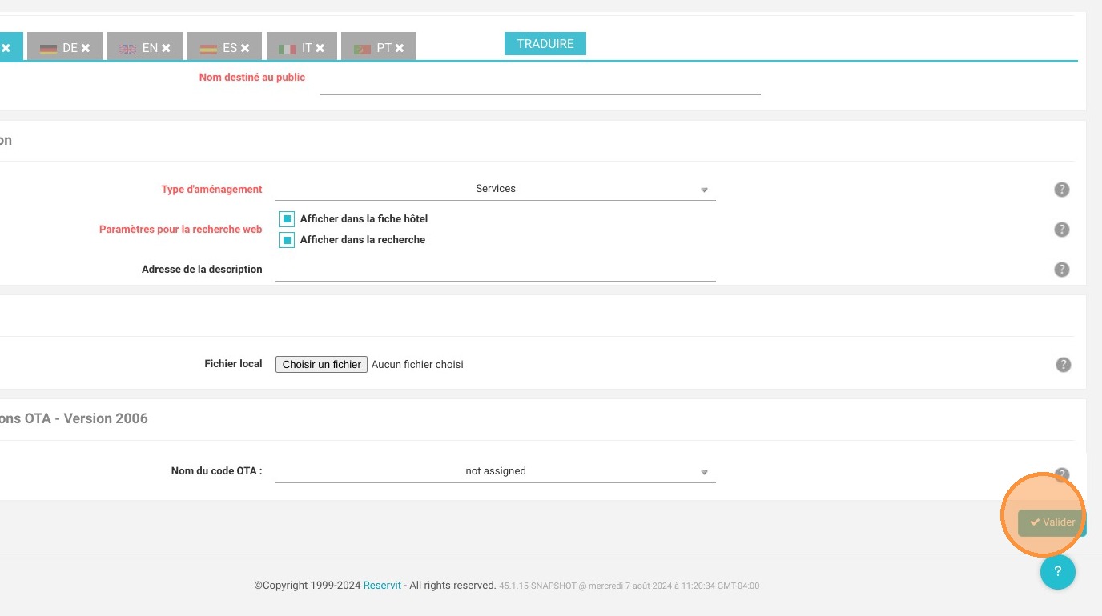Click the TRADUIRE button
The image size is (1102, 616).
click(x=545, y=44)
